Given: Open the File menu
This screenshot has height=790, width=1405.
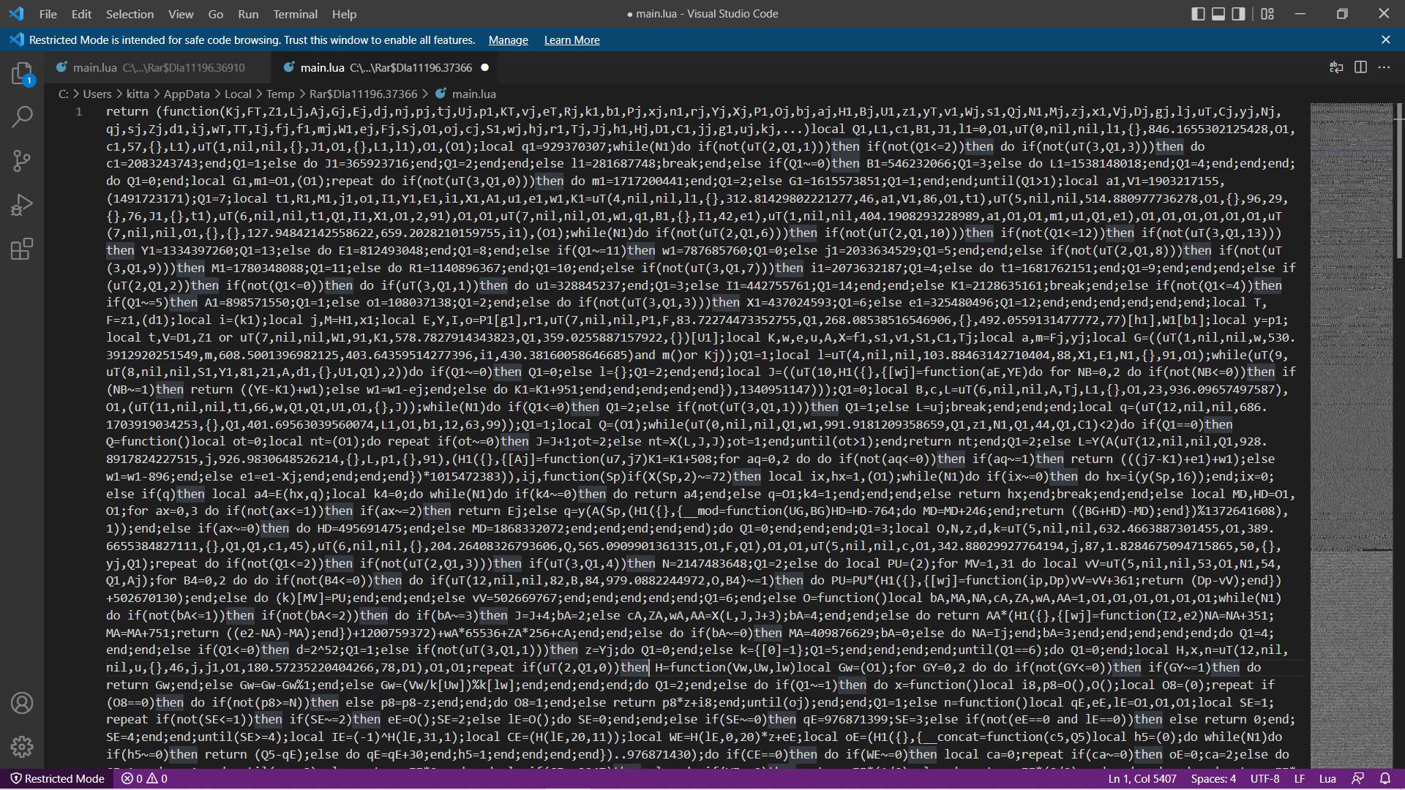Looking at the screenshot, I should click(48, 14).
